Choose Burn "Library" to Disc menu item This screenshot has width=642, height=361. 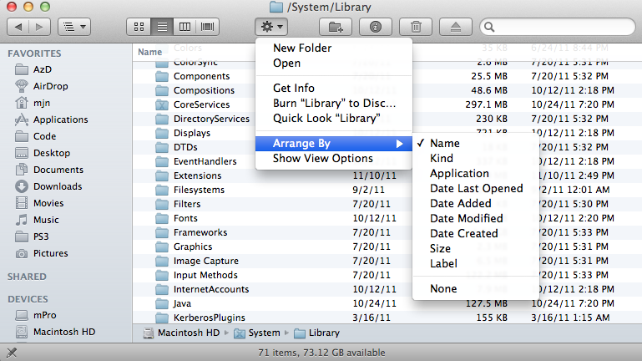point(334,104)
